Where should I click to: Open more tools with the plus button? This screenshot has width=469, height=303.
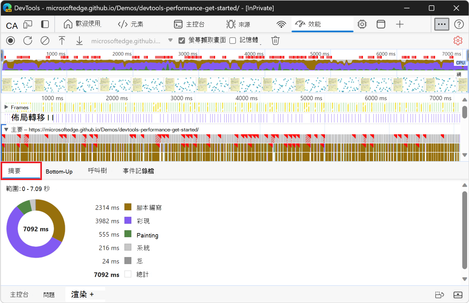pos(400,24)
